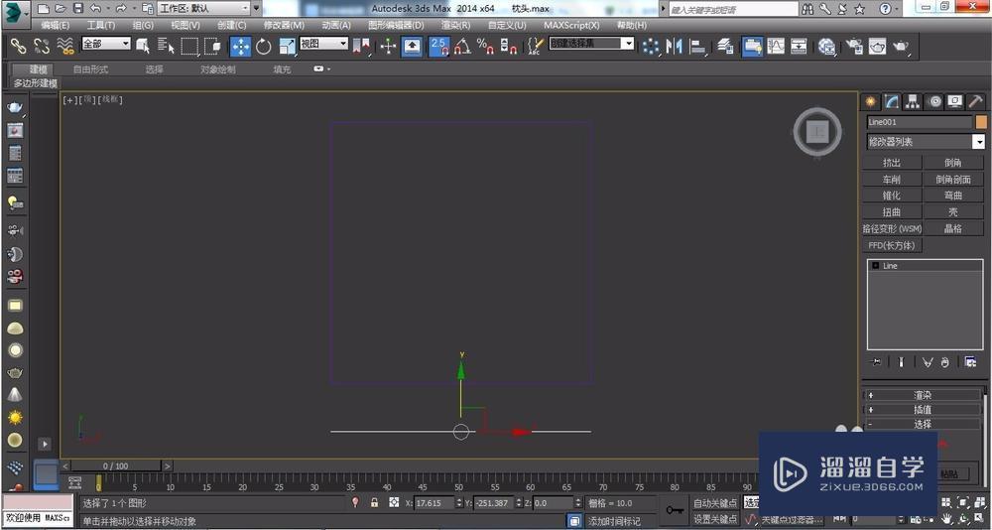Expand the 渲染 rollout
Screen dimensions: 992x530
pos(923,395)
